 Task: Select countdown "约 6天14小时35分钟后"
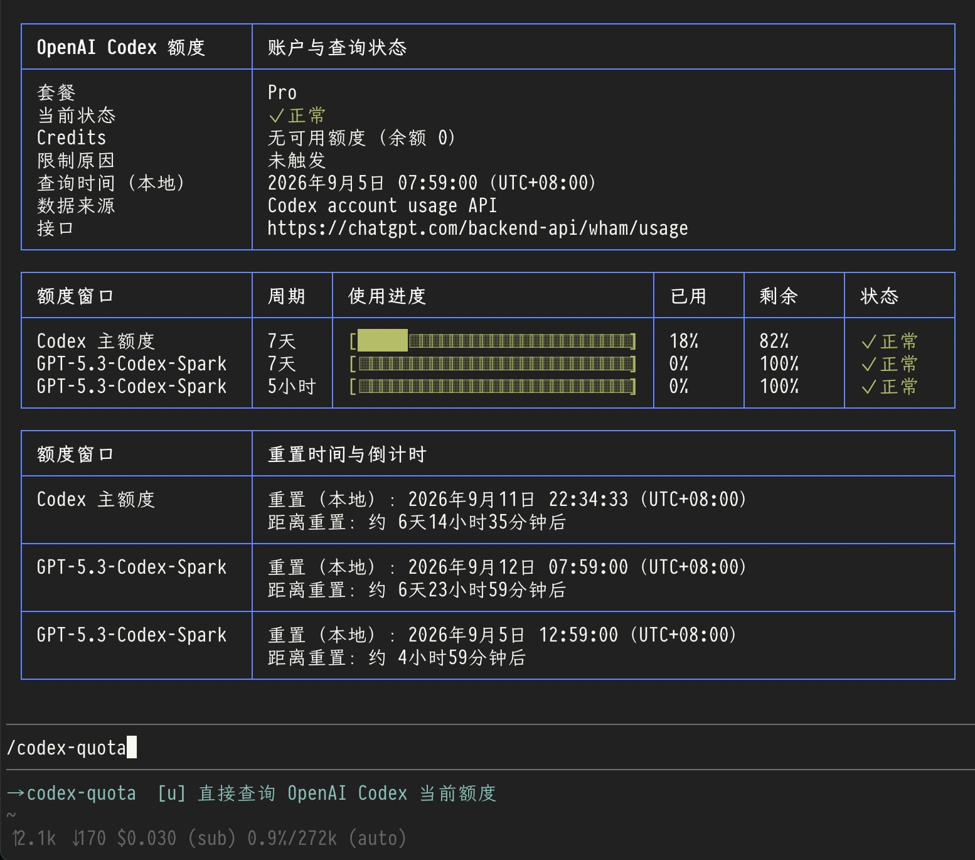tap(467, 522)
